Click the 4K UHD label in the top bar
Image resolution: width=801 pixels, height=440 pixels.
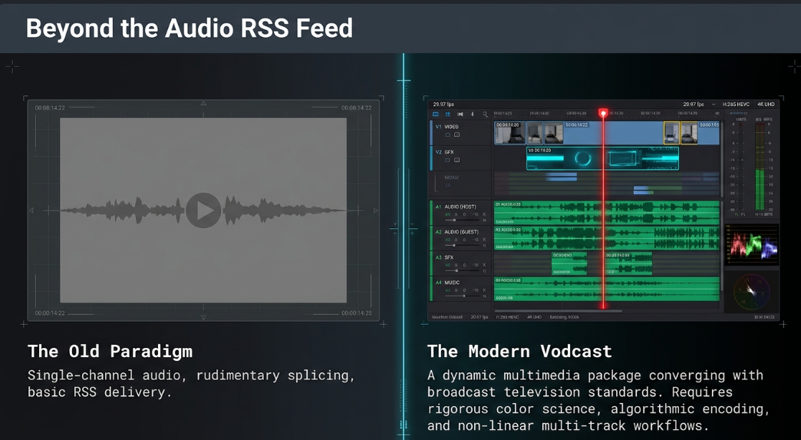click(x=766, y=104)
